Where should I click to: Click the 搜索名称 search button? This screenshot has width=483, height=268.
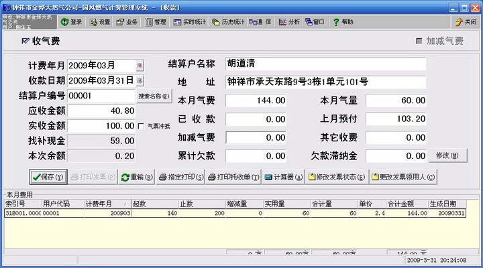click(x=154, y=96)
